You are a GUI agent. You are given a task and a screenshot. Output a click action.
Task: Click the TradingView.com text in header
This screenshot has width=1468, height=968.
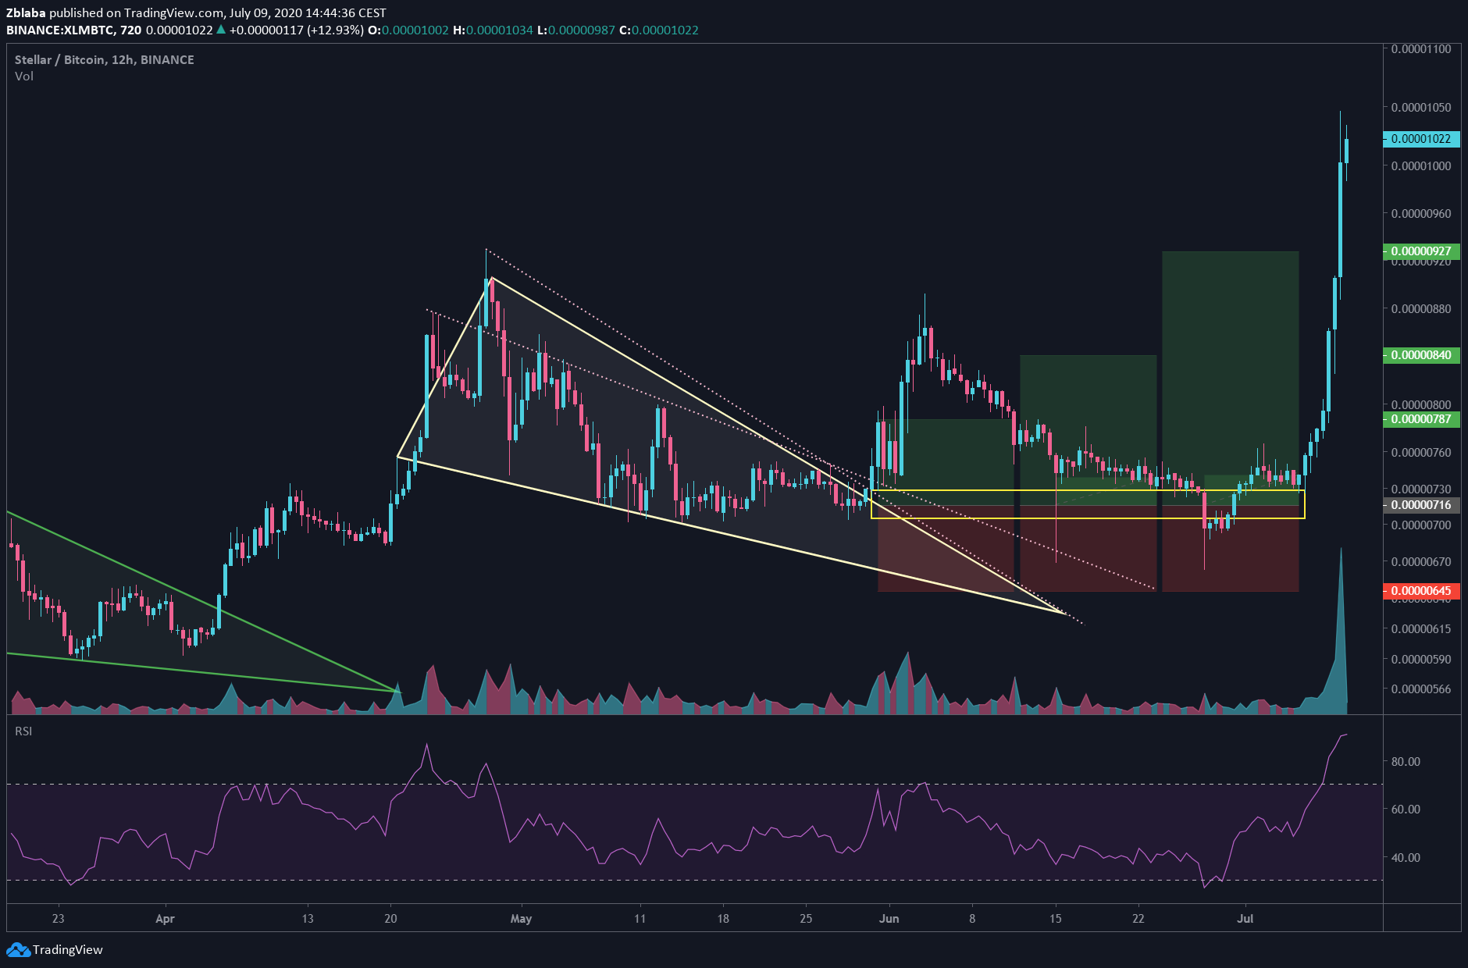tap(173, 12)
